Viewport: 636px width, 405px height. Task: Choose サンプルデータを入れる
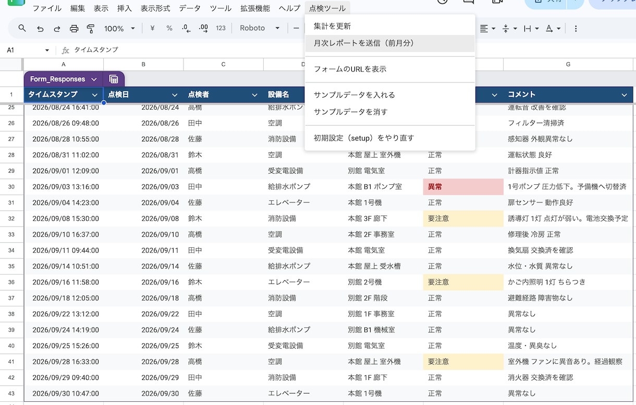[390, 95]
